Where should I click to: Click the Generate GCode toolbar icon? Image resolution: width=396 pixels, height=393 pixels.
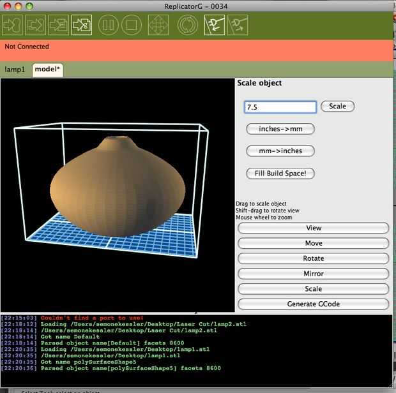click(x=82, y=25)
